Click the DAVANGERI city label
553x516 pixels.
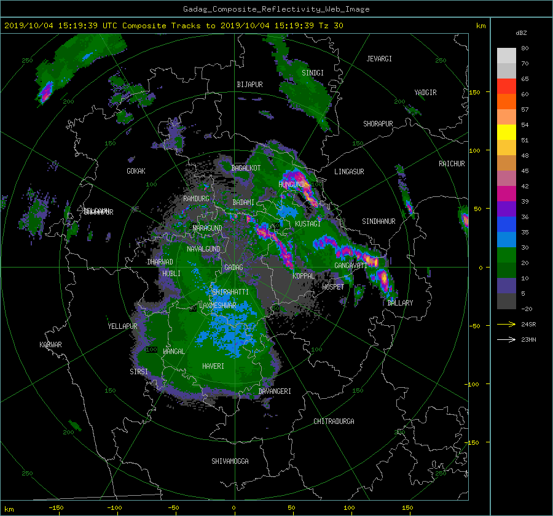pyautogui.click(x=275, y=391)
